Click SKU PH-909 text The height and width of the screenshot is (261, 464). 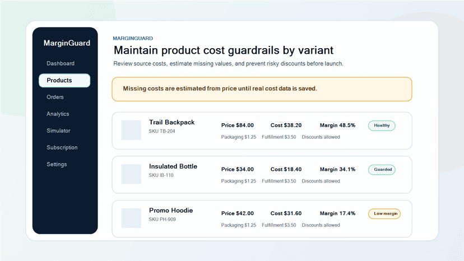[162, 220]
